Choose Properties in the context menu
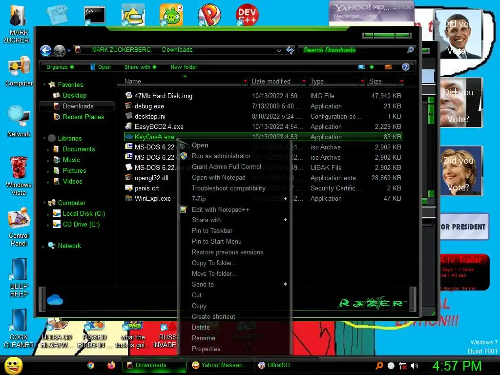This screenshot has width=500, height=375. (206, 349)
